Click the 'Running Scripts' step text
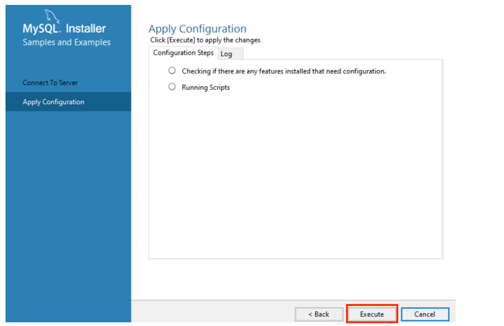 pyautogui.click(x=206, y=88)
